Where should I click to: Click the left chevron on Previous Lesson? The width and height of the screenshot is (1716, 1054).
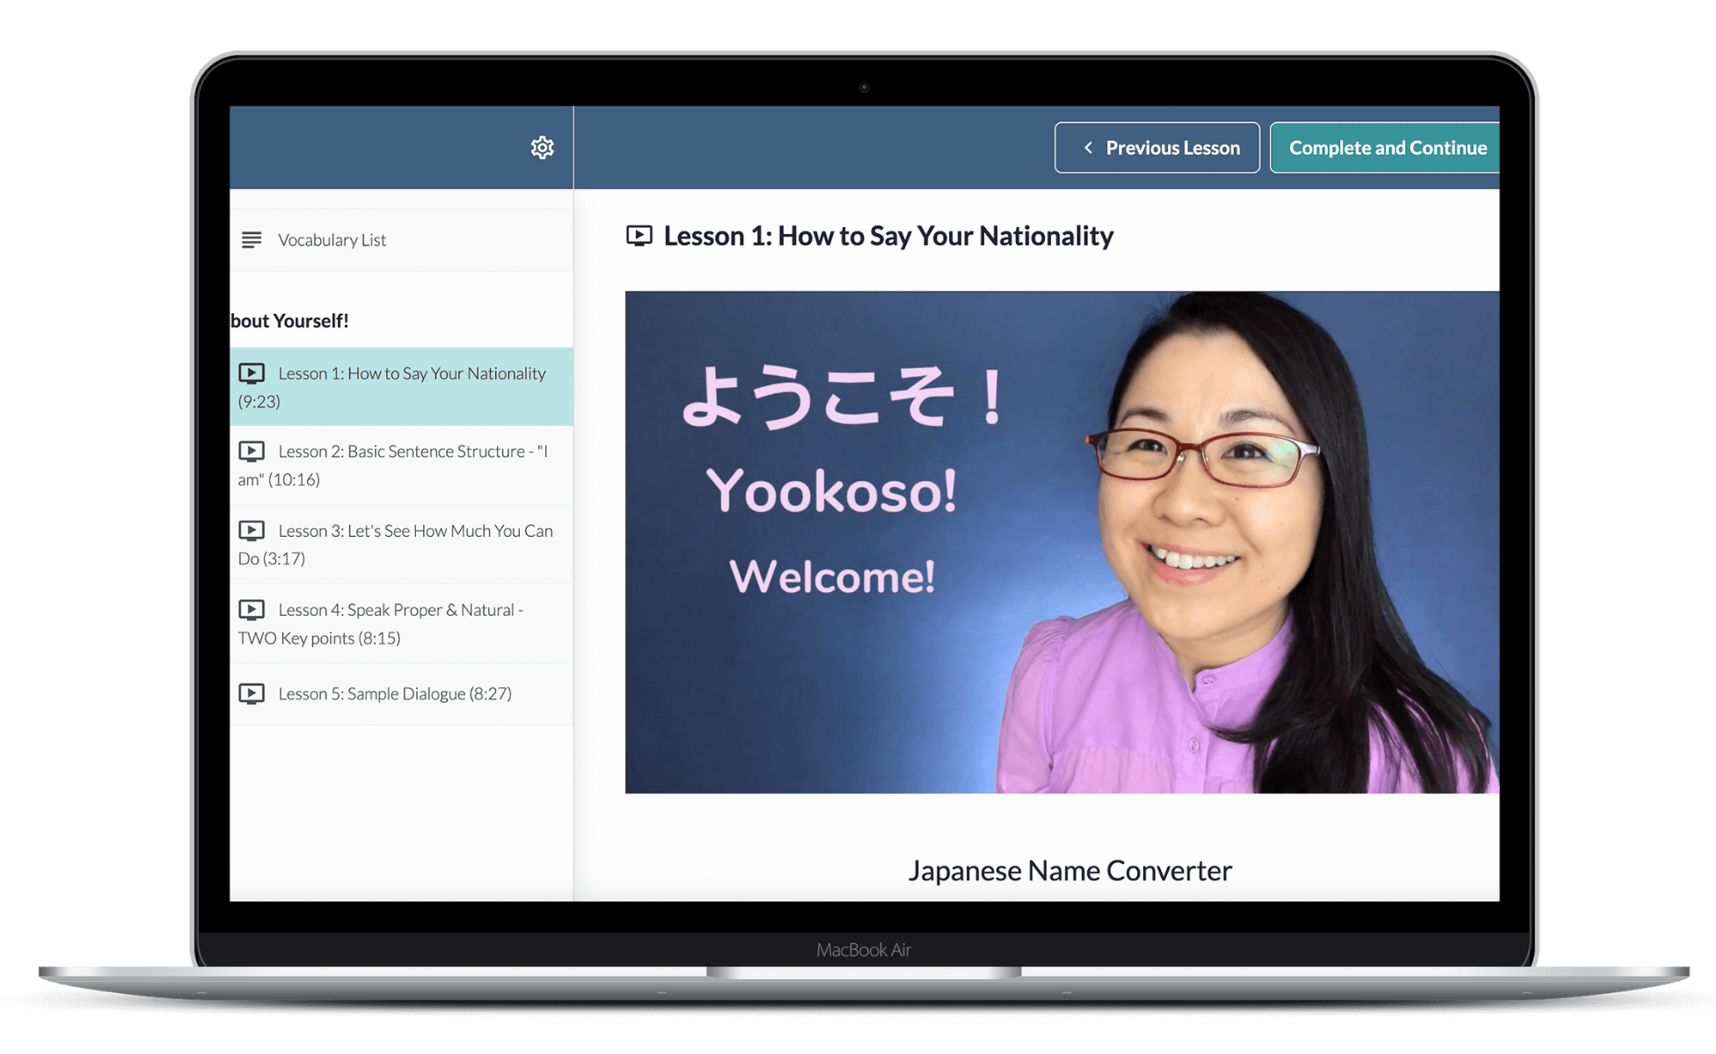1088,148
